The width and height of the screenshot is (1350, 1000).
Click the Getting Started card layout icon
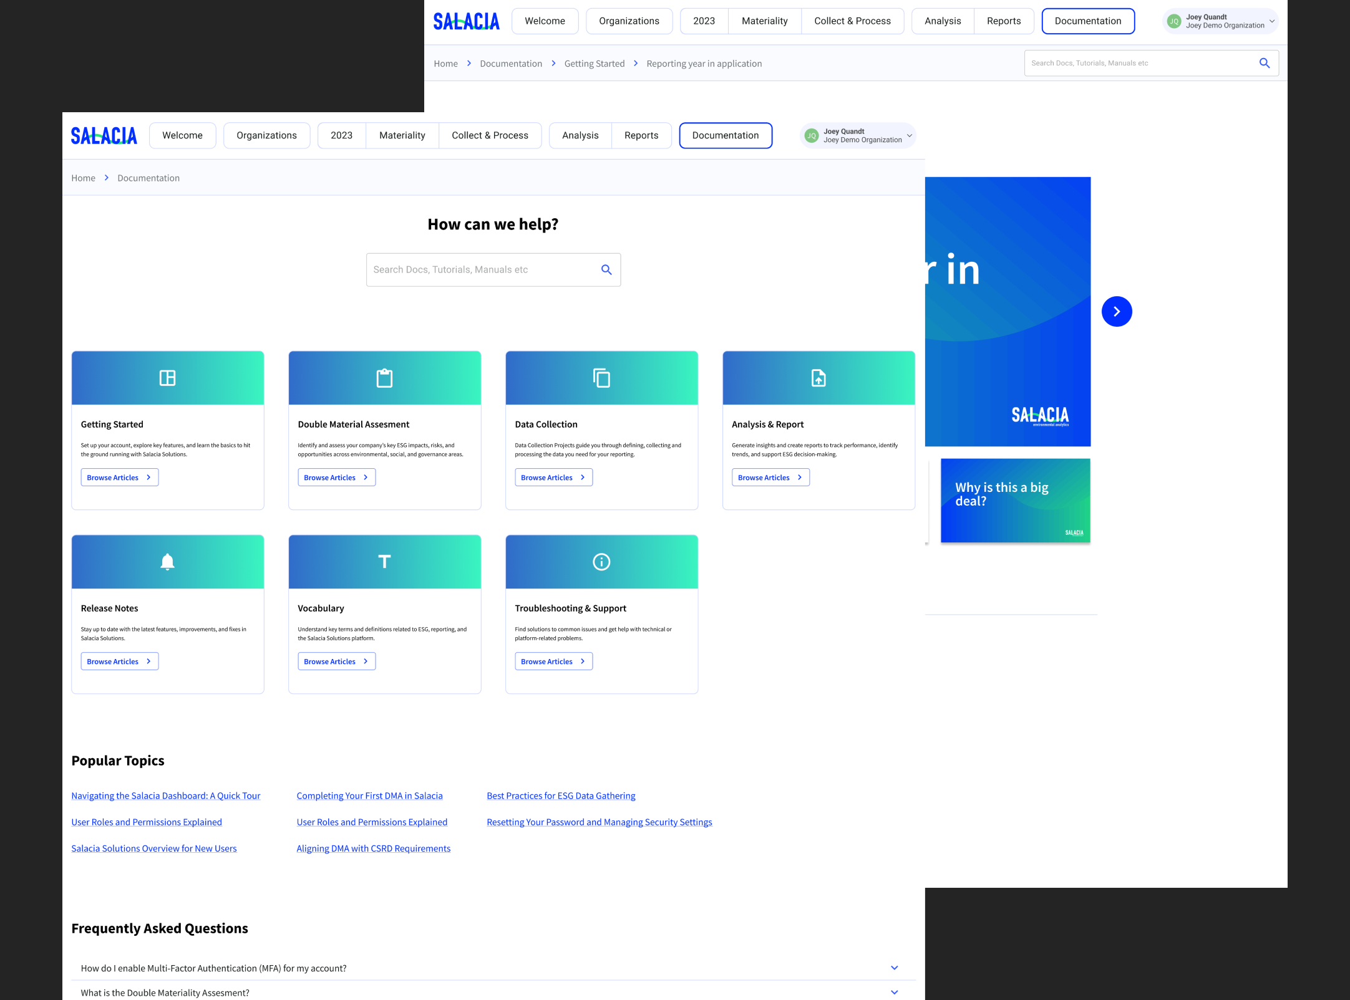(167, 378)
